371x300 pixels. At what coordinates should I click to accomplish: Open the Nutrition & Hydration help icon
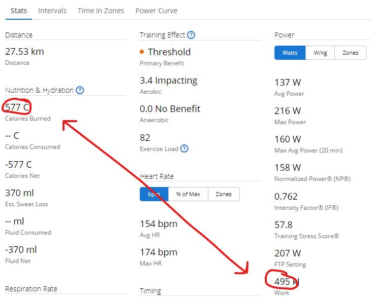(80, 90)
